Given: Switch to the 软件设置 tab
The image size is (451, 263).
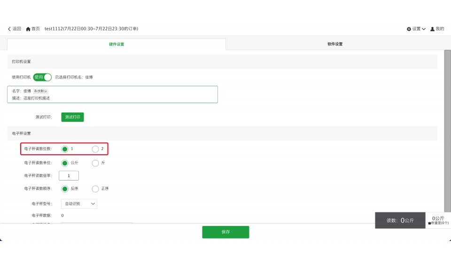Looking at the screenshot, I should (x=335, y=45).
